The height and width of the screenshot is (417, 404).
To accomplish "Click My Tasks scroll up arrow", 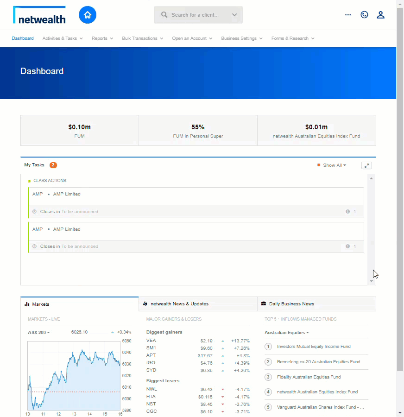I will coord(371,178).
